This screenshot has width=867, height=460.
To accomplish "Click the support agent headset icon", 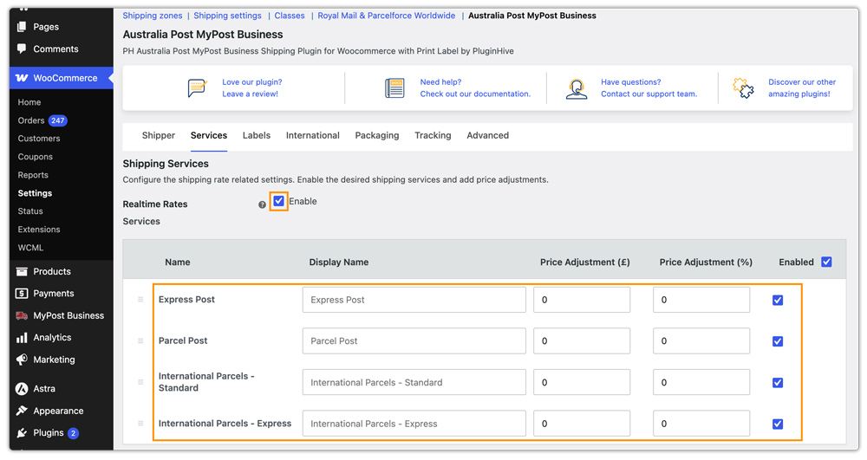I will point(577,88).
